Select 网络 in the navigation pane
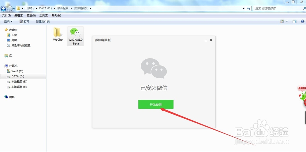This screenshot has height=152, width=306. [9, 97]
